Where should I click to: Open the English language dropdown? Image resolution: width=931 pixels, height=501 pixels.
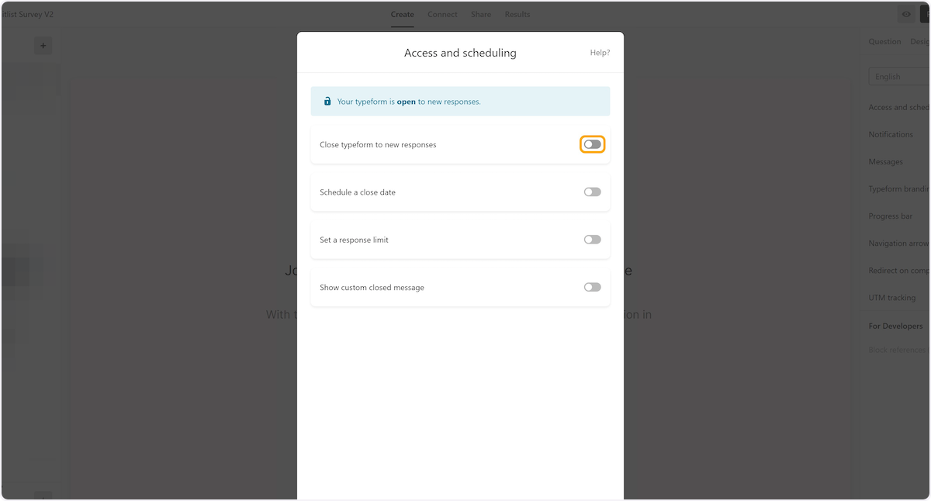[x=899, y=76]
